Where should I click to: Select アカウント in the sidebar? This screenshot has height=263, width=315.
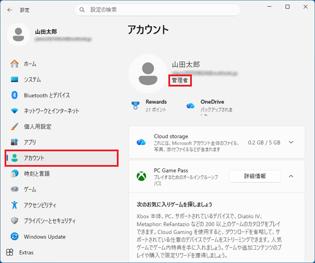(61, 158)
